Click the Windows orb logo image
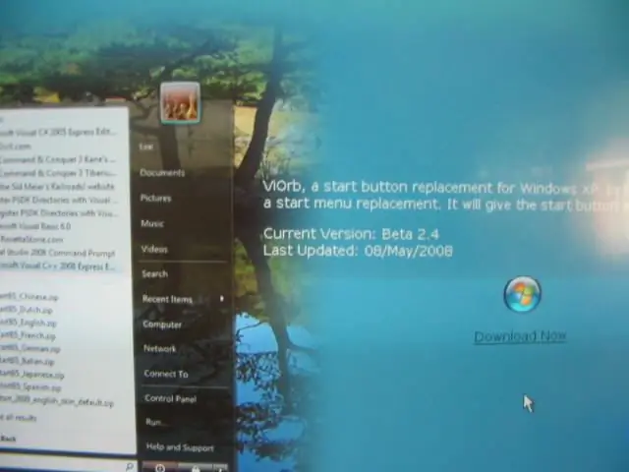 tap(522, 293)
